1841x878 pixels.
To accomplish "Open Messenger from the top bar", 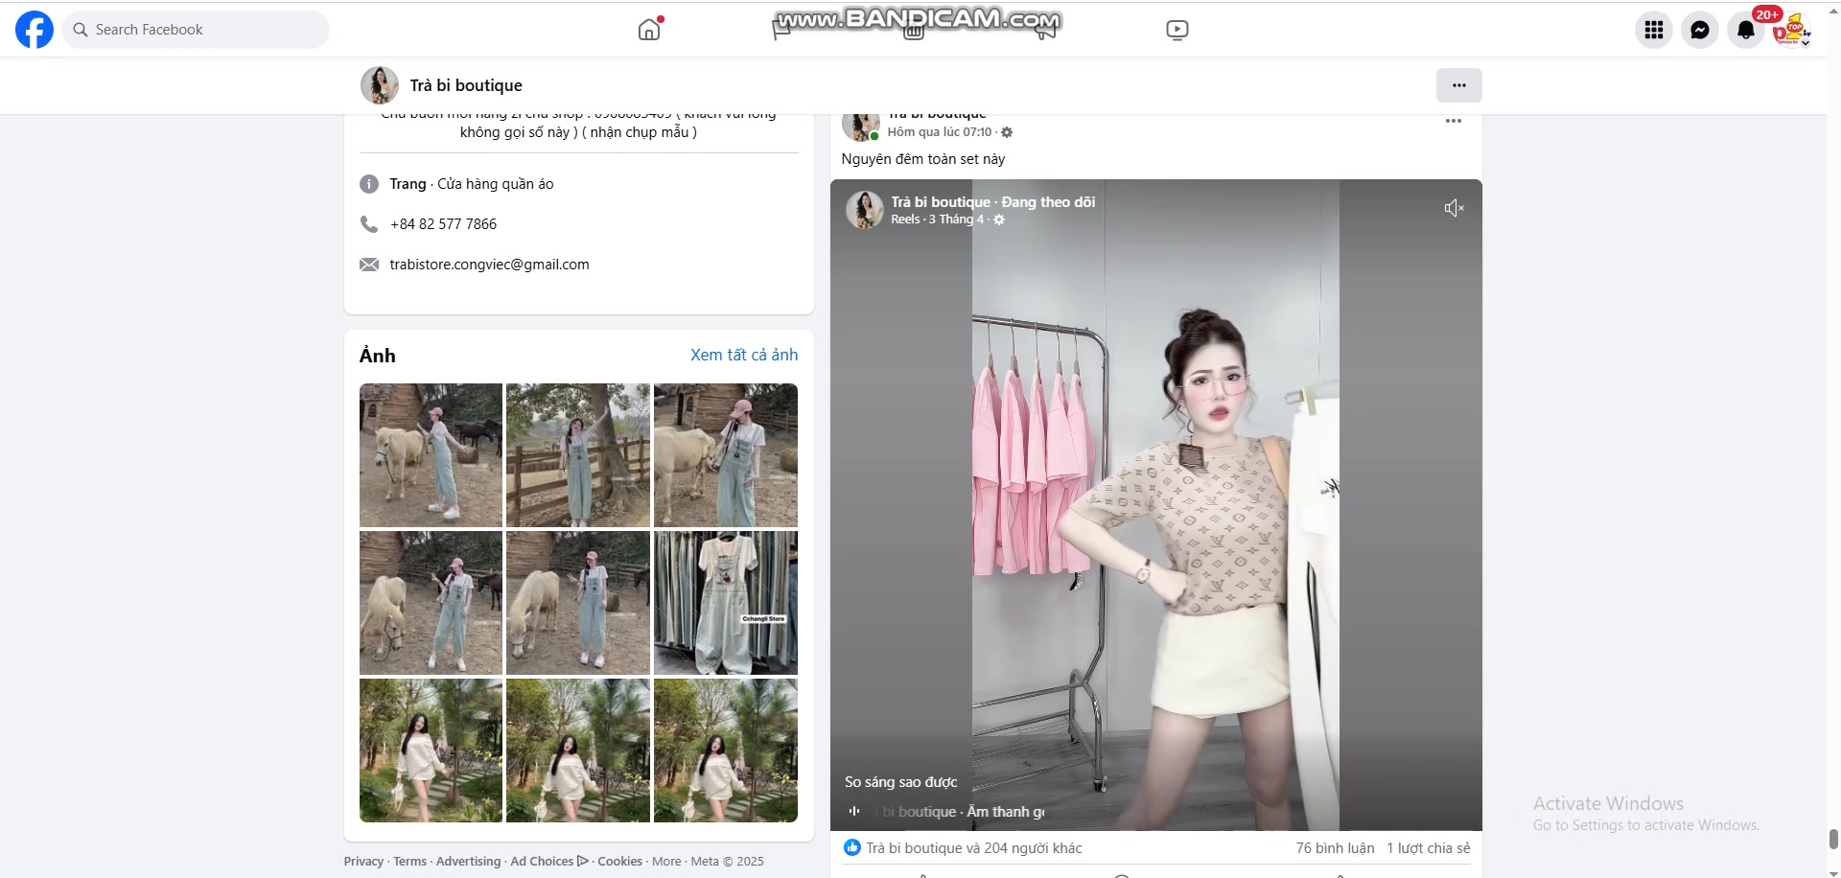I will click(1699, 30).
